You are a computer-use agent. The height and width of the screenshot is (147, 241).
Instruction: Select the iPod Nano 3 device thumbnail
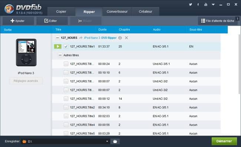pos(26,52)
